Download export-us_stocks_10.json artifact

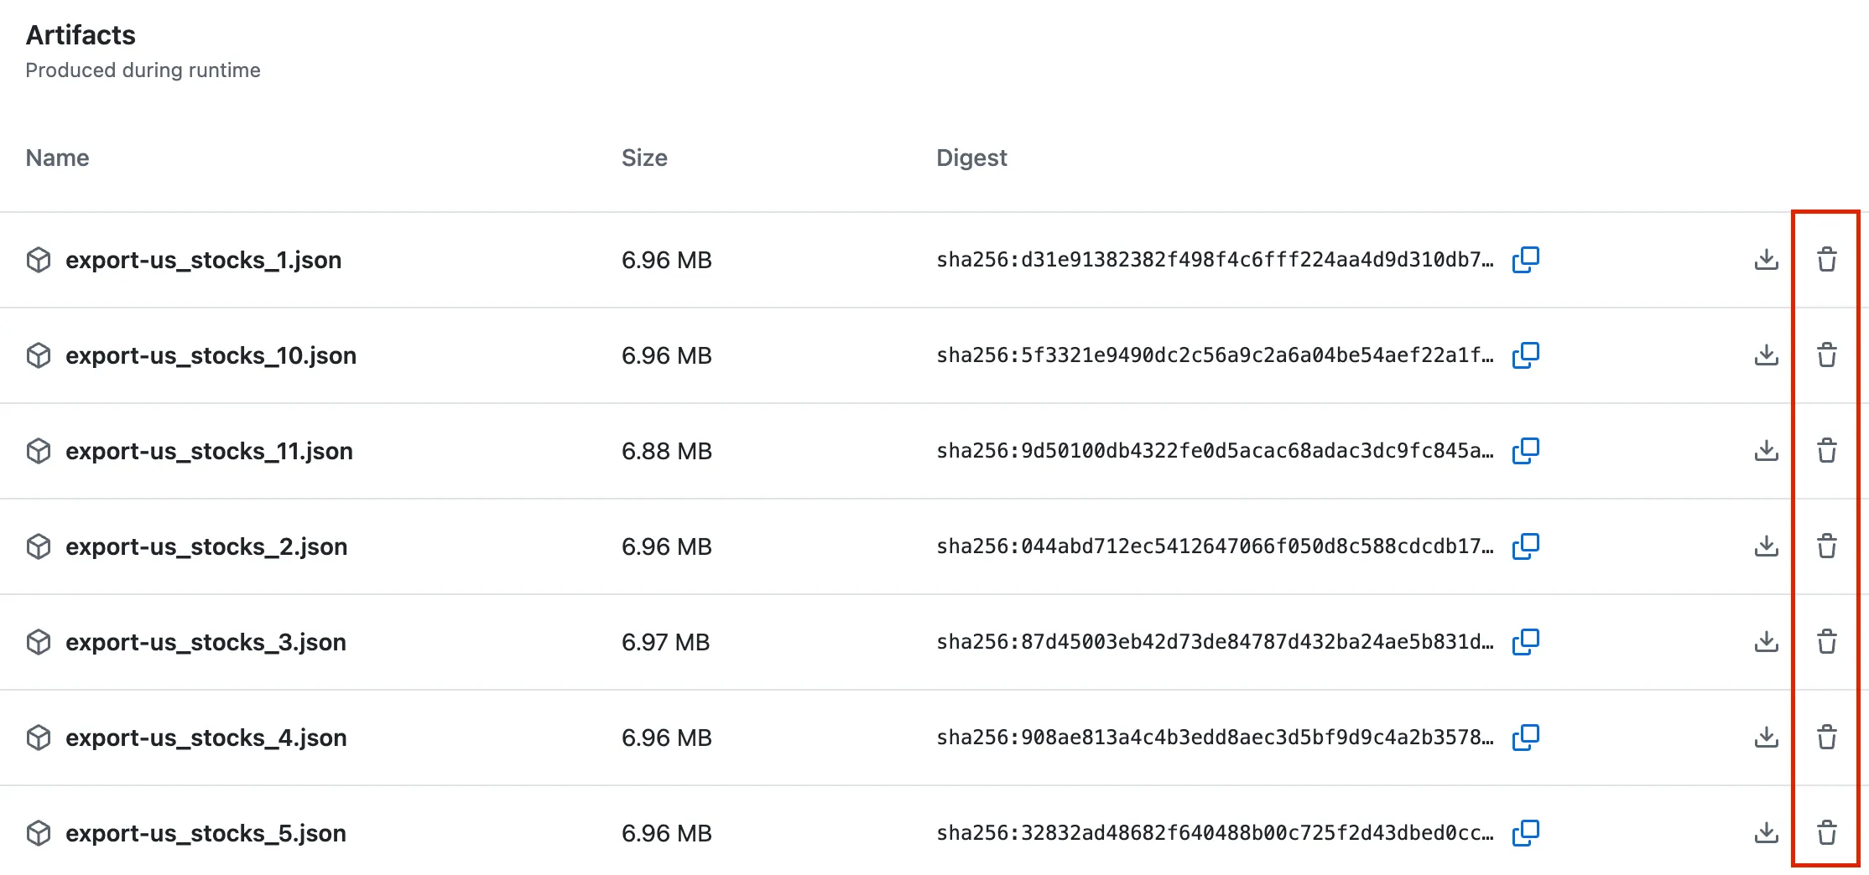pyautogui.click(x=1766, y=355)
